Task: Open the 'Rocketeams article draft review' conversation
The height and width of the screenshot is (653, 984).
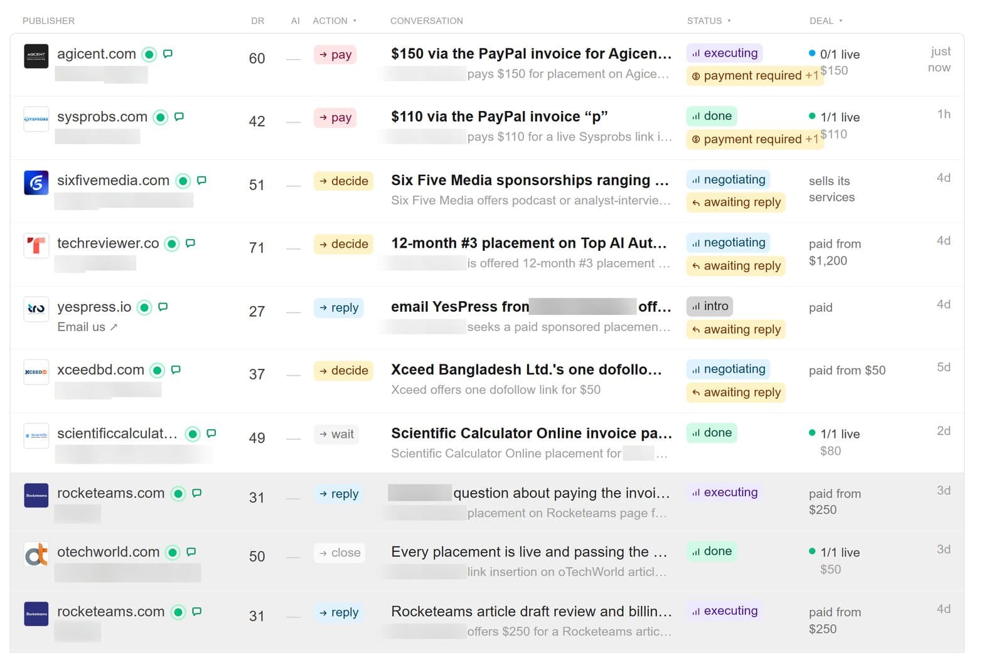Action: (532, 612)
